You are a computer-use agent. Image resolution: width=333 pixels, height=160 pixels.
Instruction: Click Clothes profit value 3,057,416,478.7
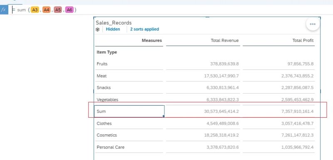(x=298, y=123)
